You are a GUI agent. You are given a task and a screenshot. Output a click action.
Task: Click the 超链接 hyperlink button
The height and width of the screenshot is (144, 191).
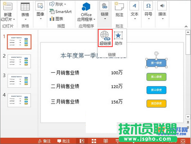click(105, 38)
